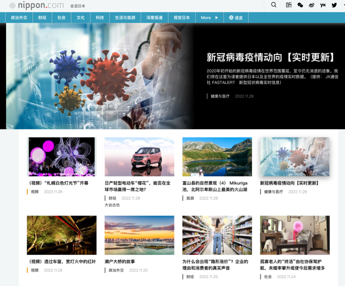Screen dimensions: 345x286
Task: Open the 语言 language selector
Action: point(236,18)
